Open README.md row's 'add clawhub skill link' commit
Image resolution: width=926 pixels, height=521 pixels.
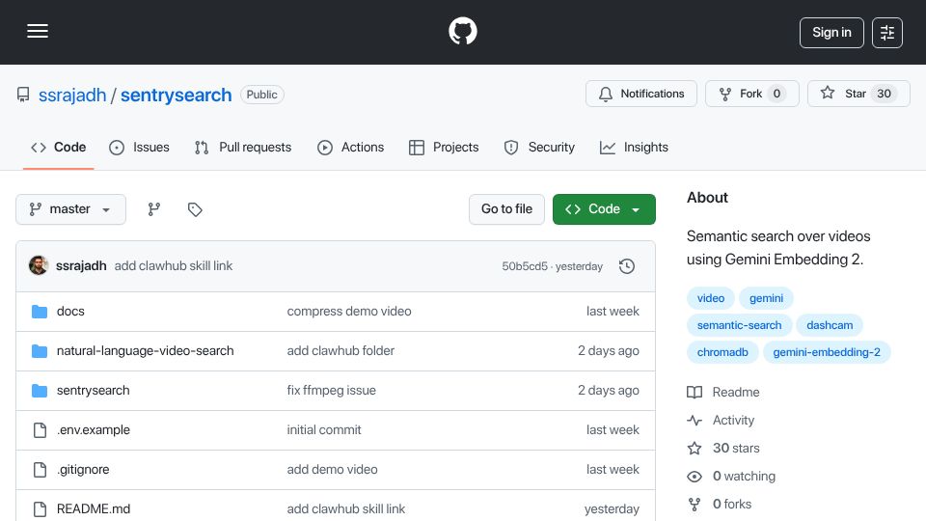point(346,509)
